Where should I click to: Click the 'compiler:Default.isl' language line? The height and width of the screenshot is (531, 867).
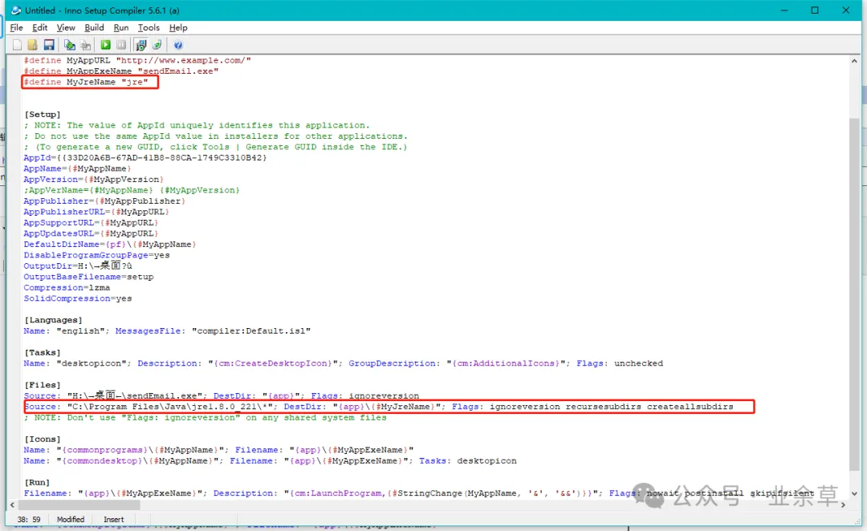point(167,331)
